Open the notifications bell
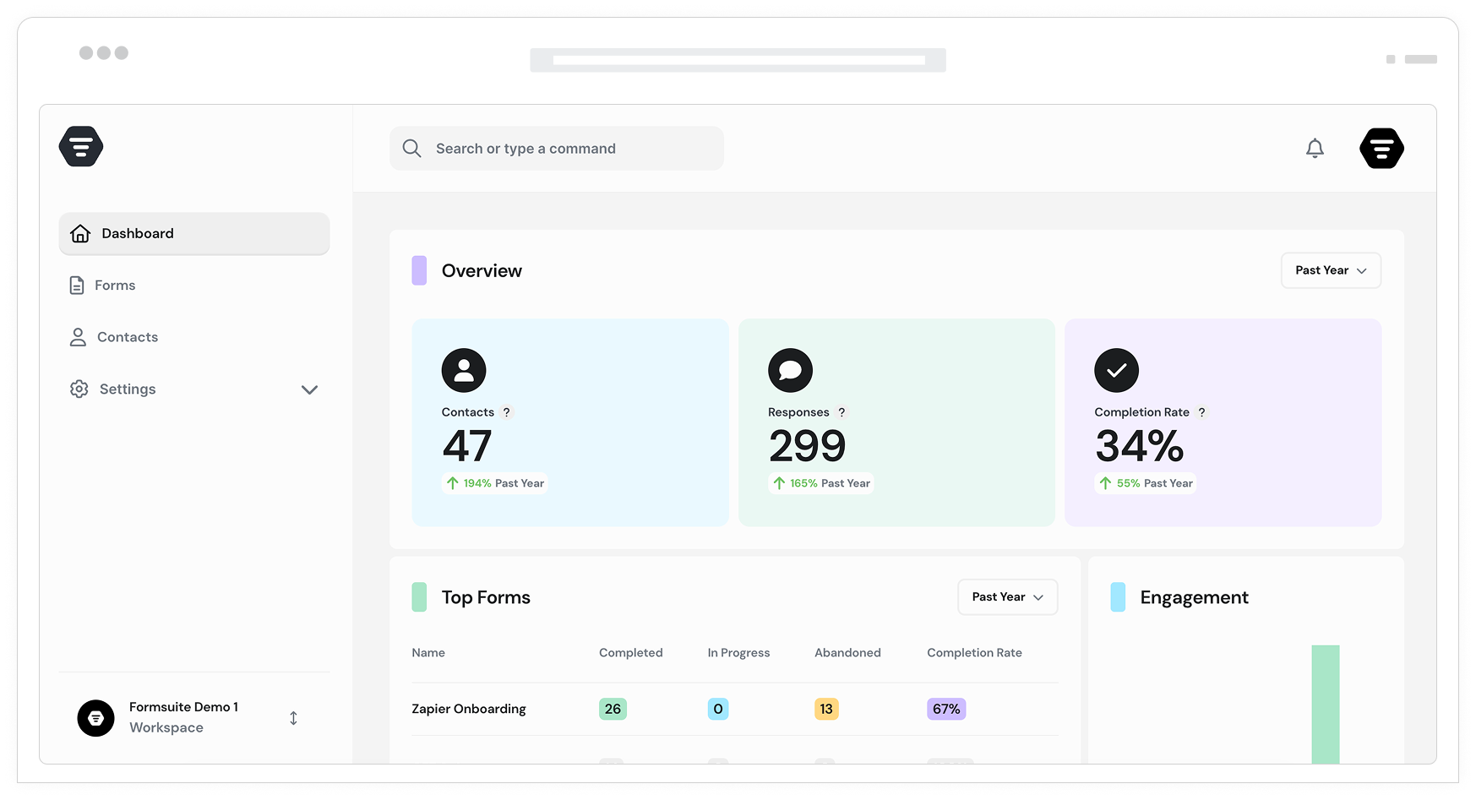The height and width of the screenshot is (800, 1476). 1315,149
